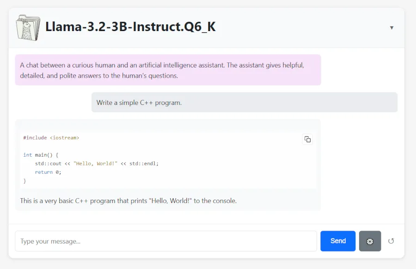
Task: Click the 'This is a very basic C++' explanation
Action: 128,201
